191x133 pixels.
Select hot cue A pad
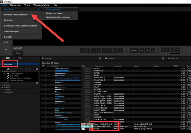[83, 50]
